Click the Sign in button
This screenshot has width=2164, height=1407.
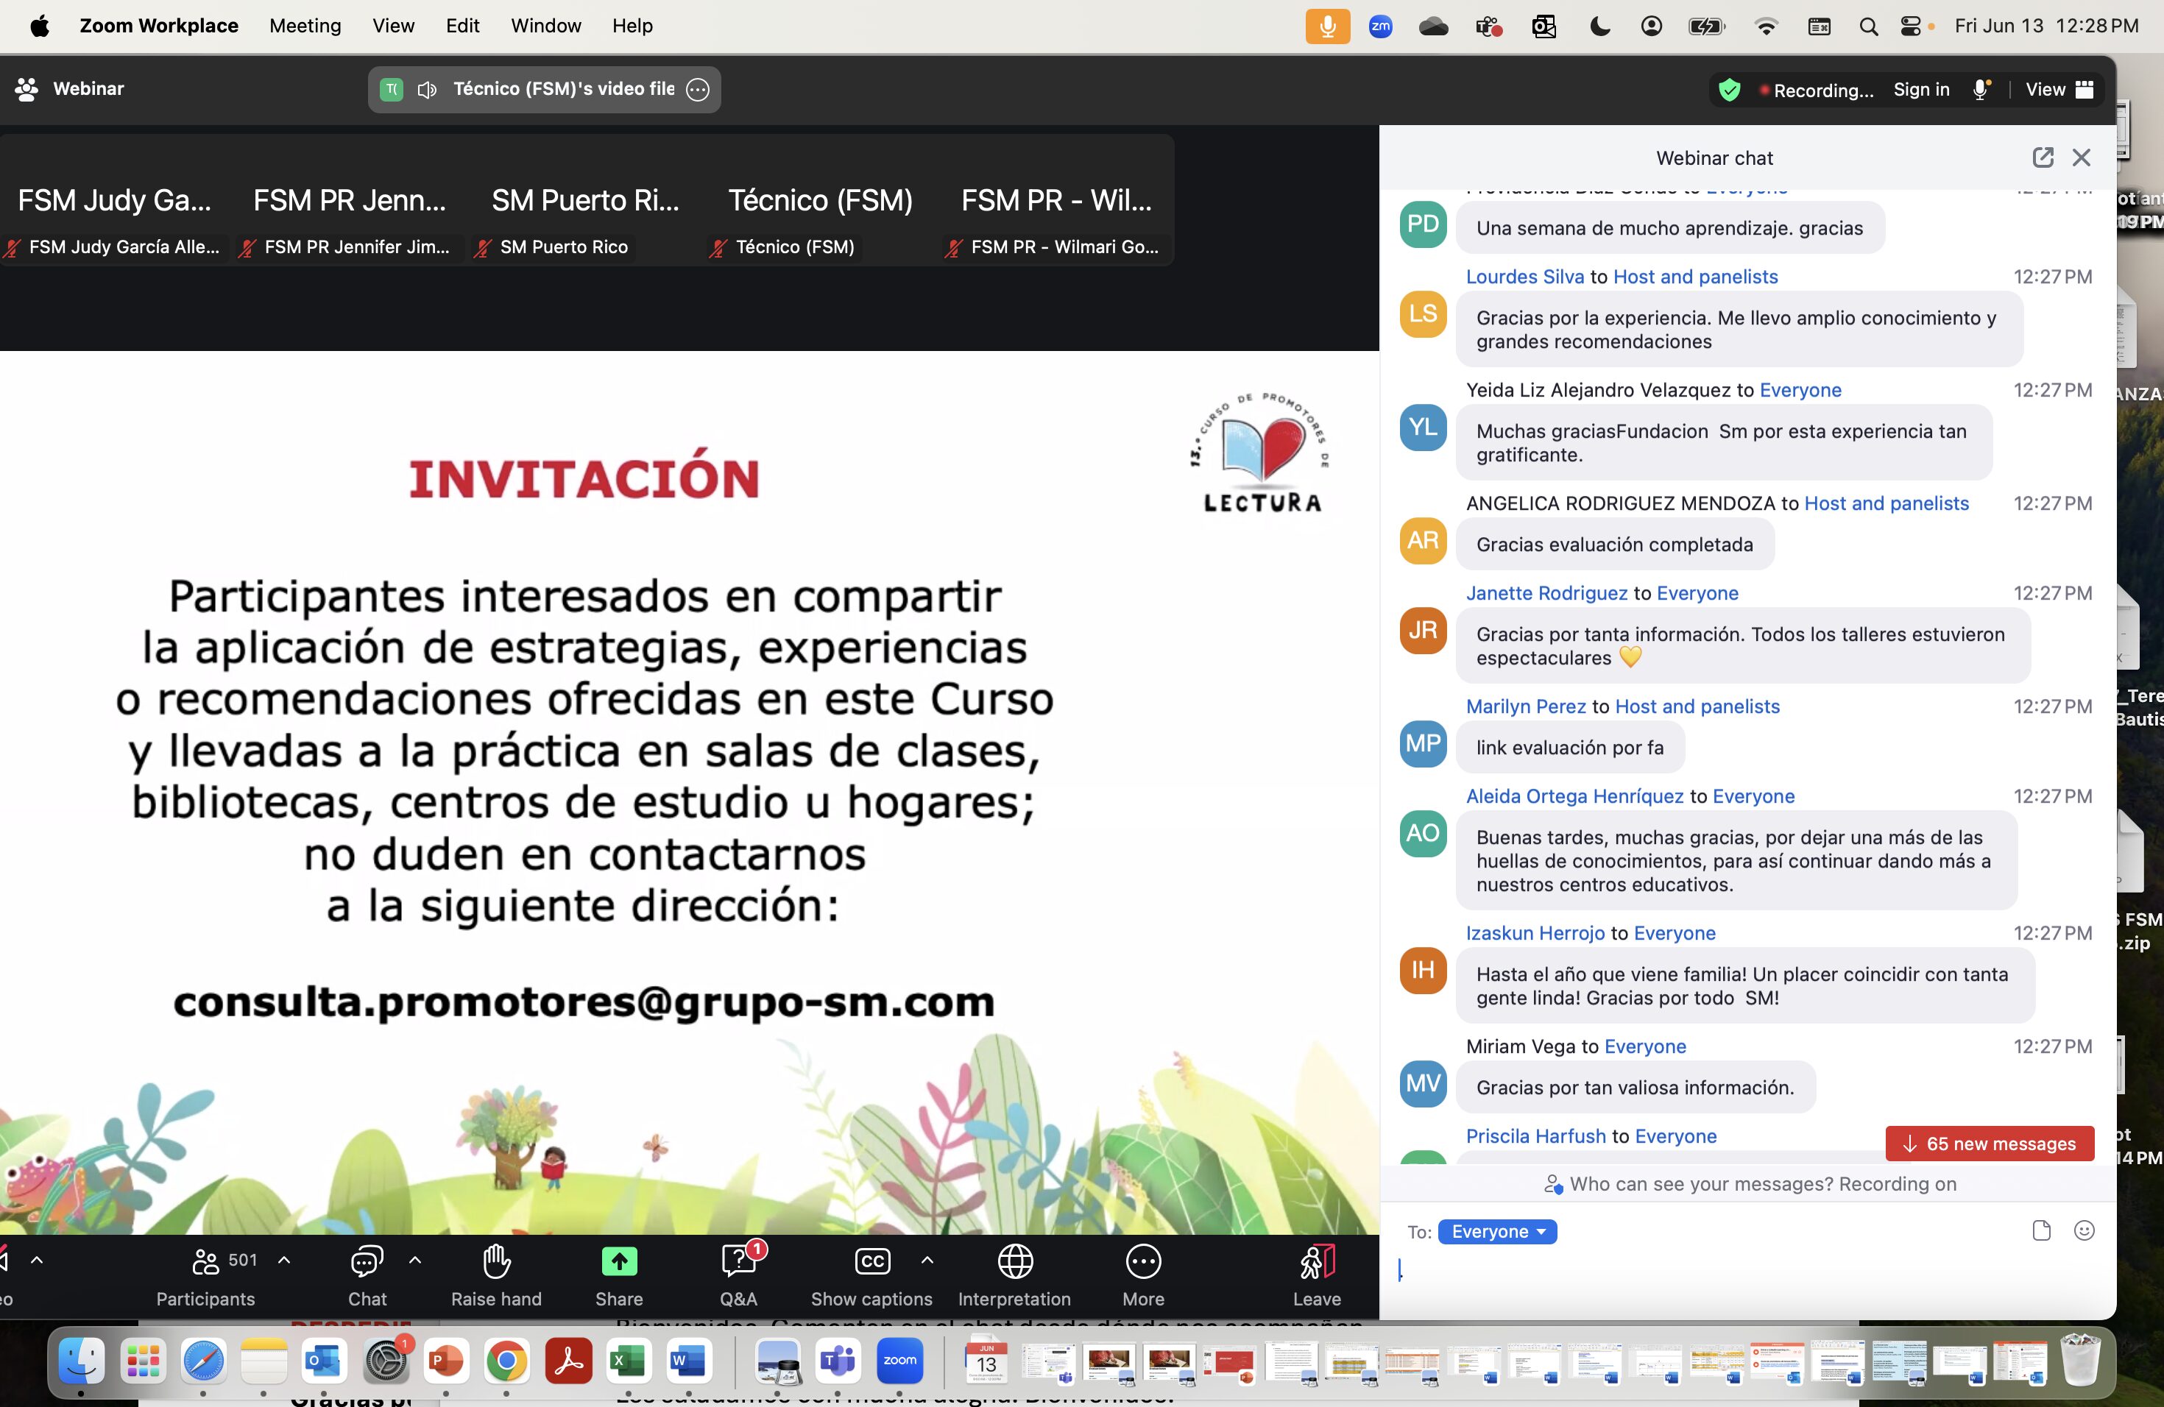point(1921,89)
